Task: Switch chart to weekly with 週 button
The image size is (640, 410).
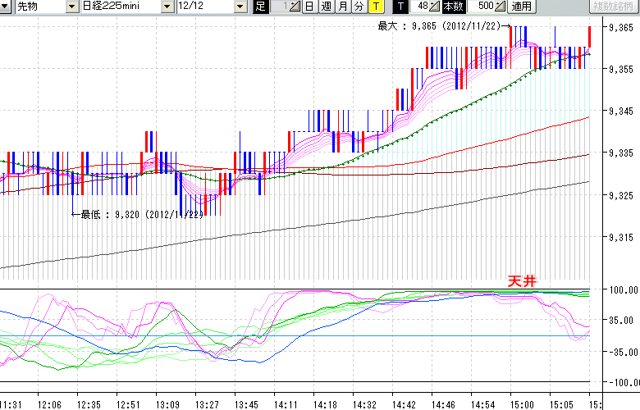Action: (x=326, y=7)
